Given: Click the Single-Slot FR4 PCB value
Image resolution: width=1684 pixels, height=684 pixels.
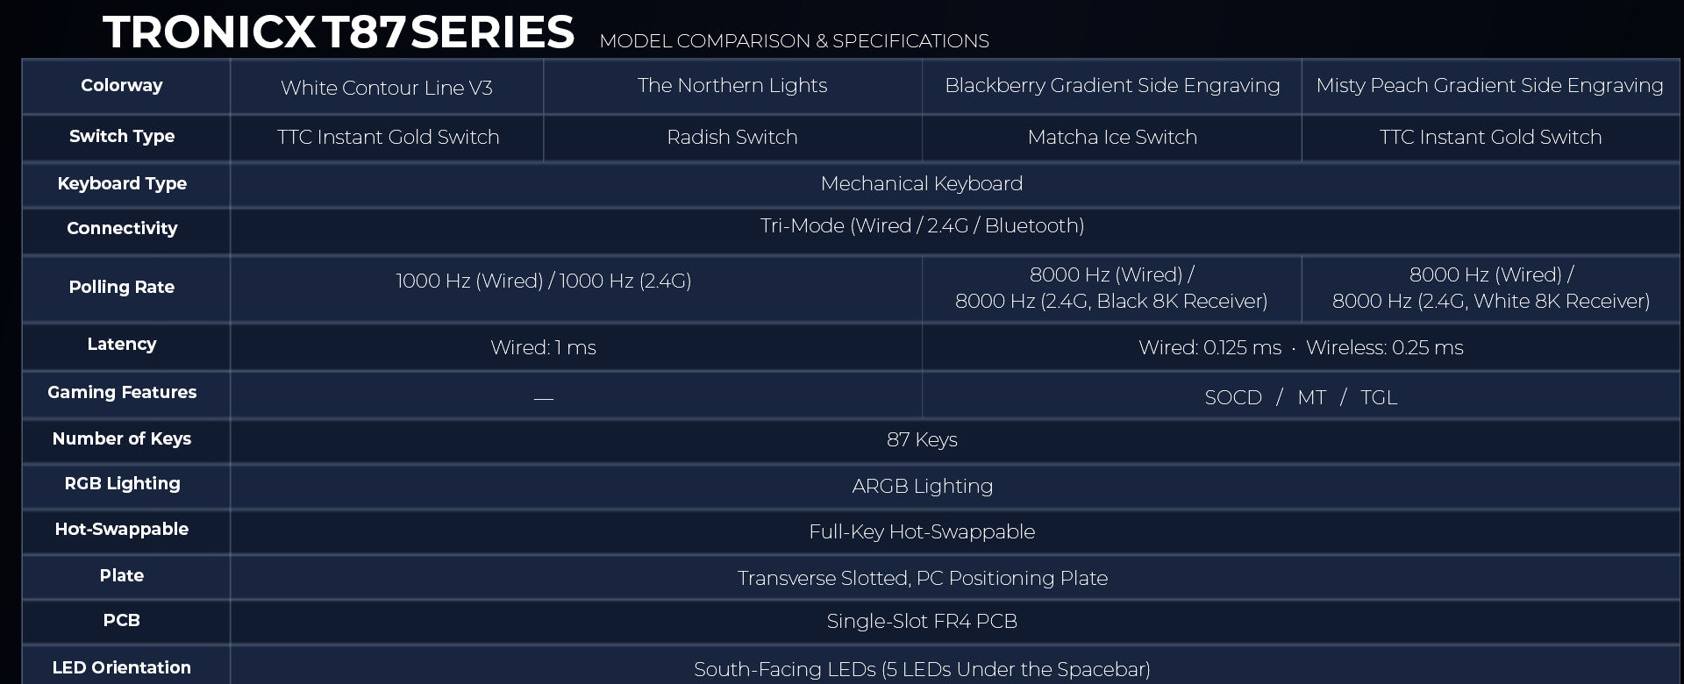Looking at the screenshot, I should (922, 621).
